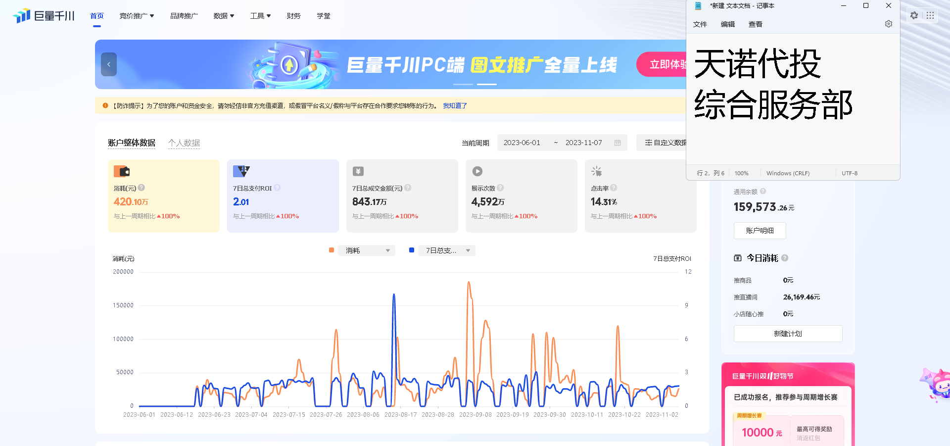950x446 pixels.
Task: Click the start date 2023-06-01 field
Action: pos(522,143)
